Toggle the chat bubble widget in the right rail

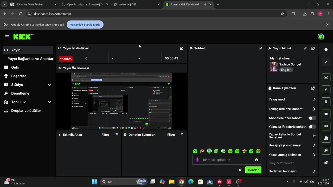coord(326,114)
